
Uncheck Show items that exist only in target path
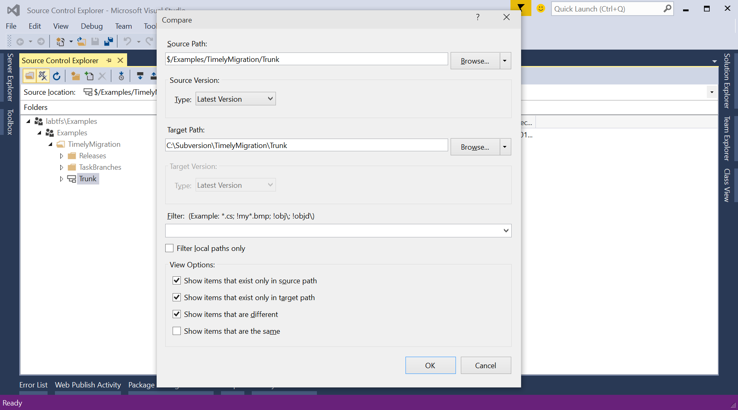pyautogui.click(x=177, y=297)
